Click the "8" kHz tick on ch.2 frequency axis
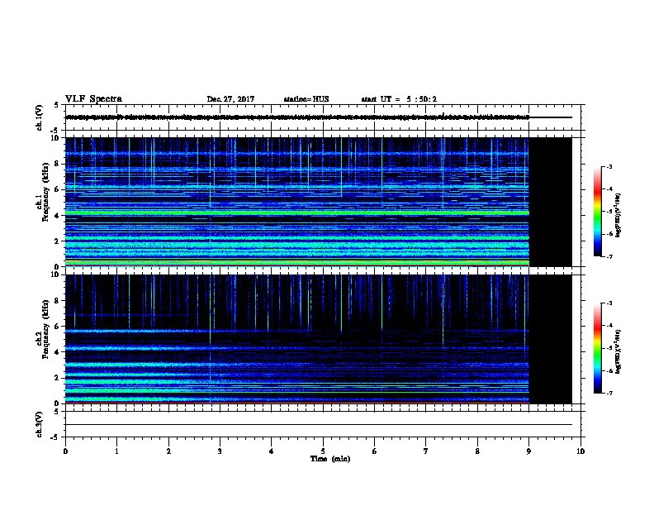The width and height of the screenshot is (654, 506). coord(57,301)
